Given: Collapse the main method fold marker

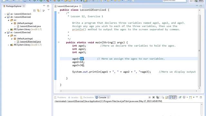Looking at the screenshot, I should pyautogui.click(x=59, y=42).
